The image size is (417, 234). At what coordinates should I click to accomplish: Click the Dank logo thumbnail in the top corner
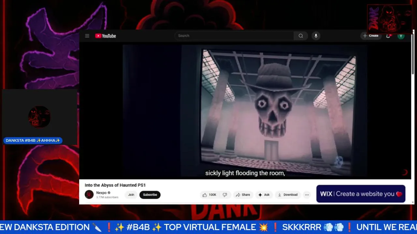coord(390,19)
